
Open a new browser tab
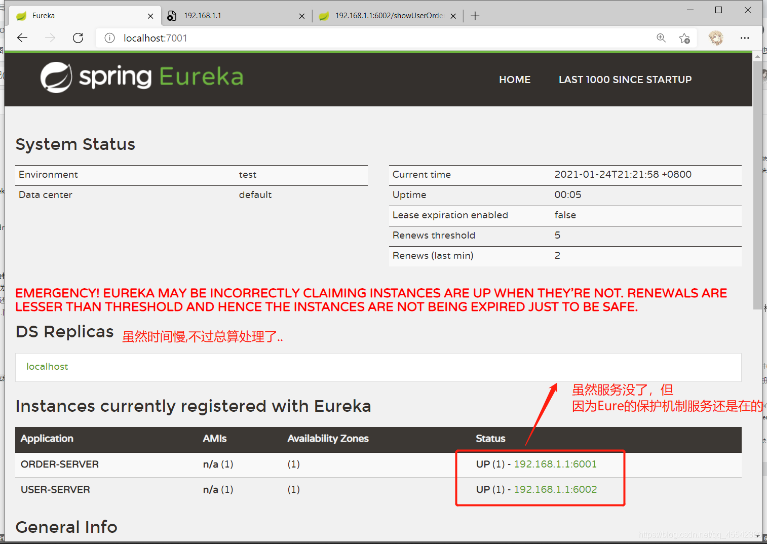point(475,16)
